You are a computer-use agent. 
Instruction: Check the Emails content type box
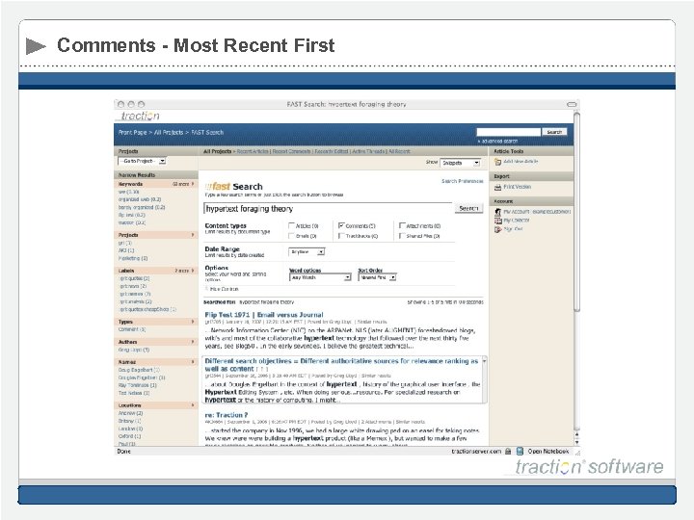coord(291,236)
